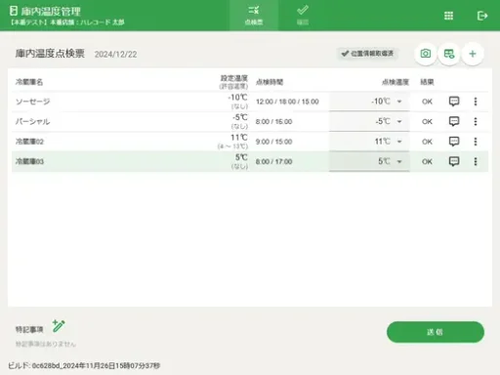Select the 冷蔵庫03 name cell

(x=29, y=161)
